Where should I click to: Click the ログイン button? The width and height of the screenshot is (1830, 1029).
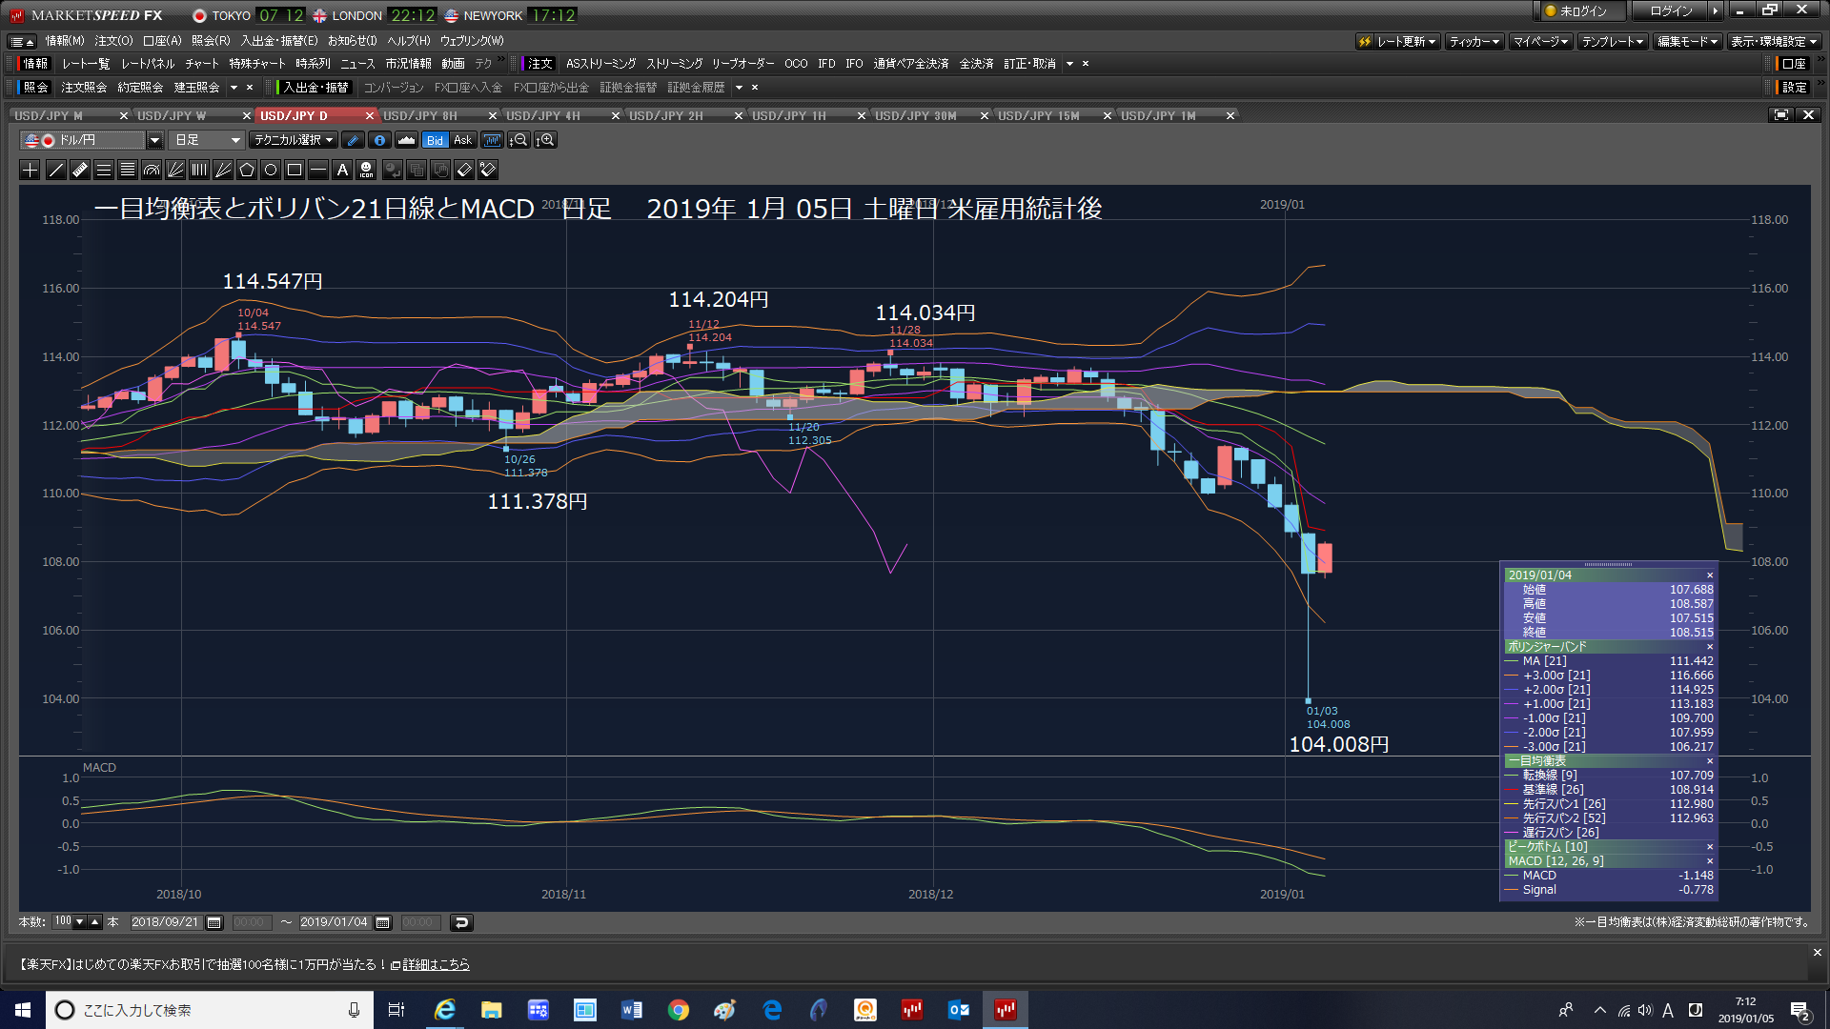(x=1672, y=11)
